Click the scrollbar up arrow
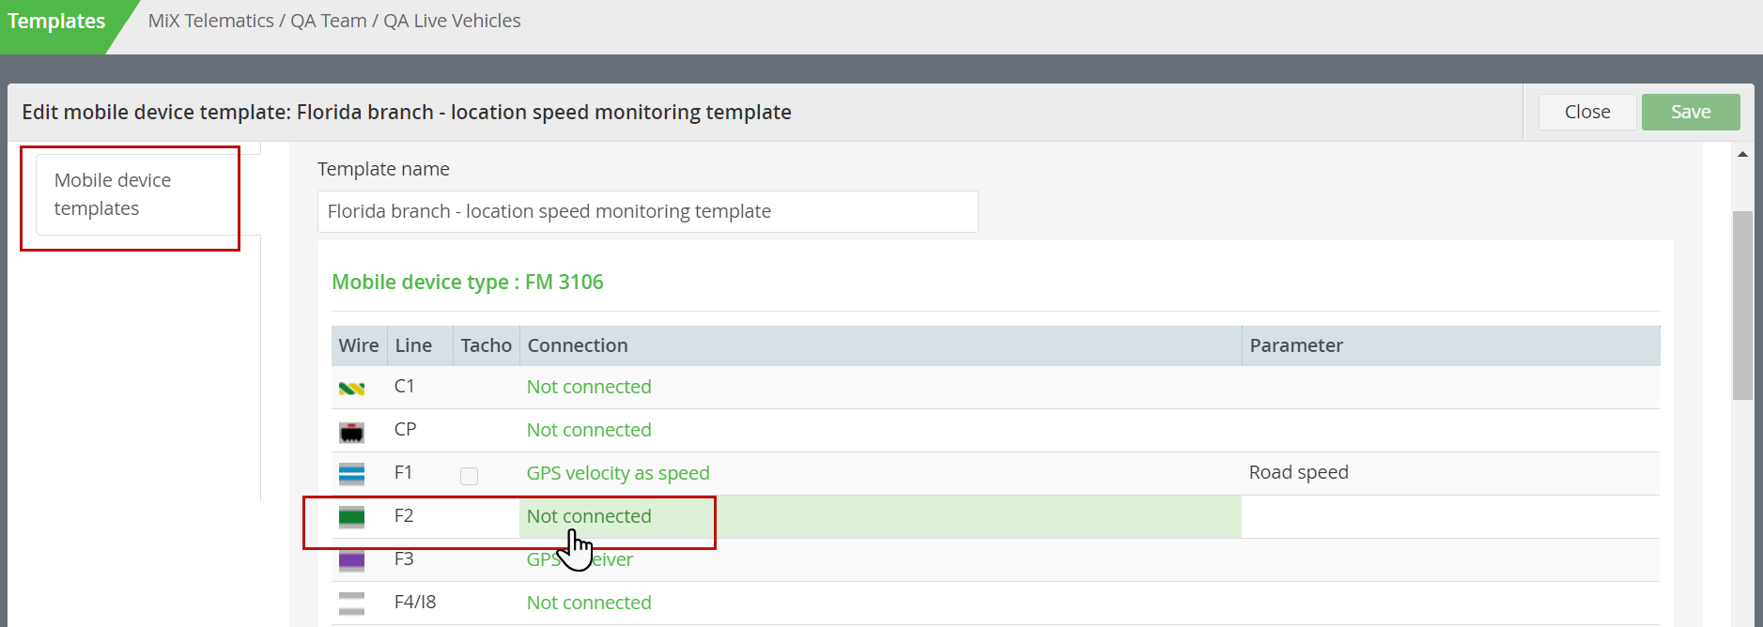The width and height of the screenshot is (1763, 627). point(1742,154)
